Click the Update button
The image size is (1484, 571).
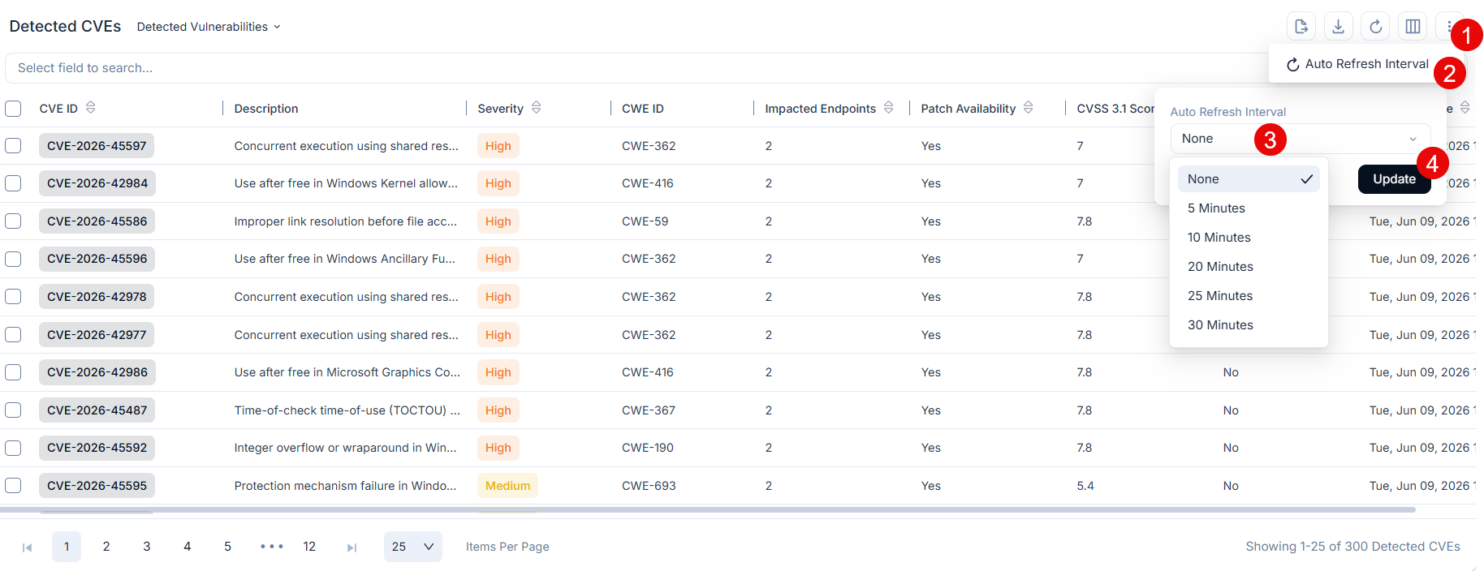(1394, 179)
